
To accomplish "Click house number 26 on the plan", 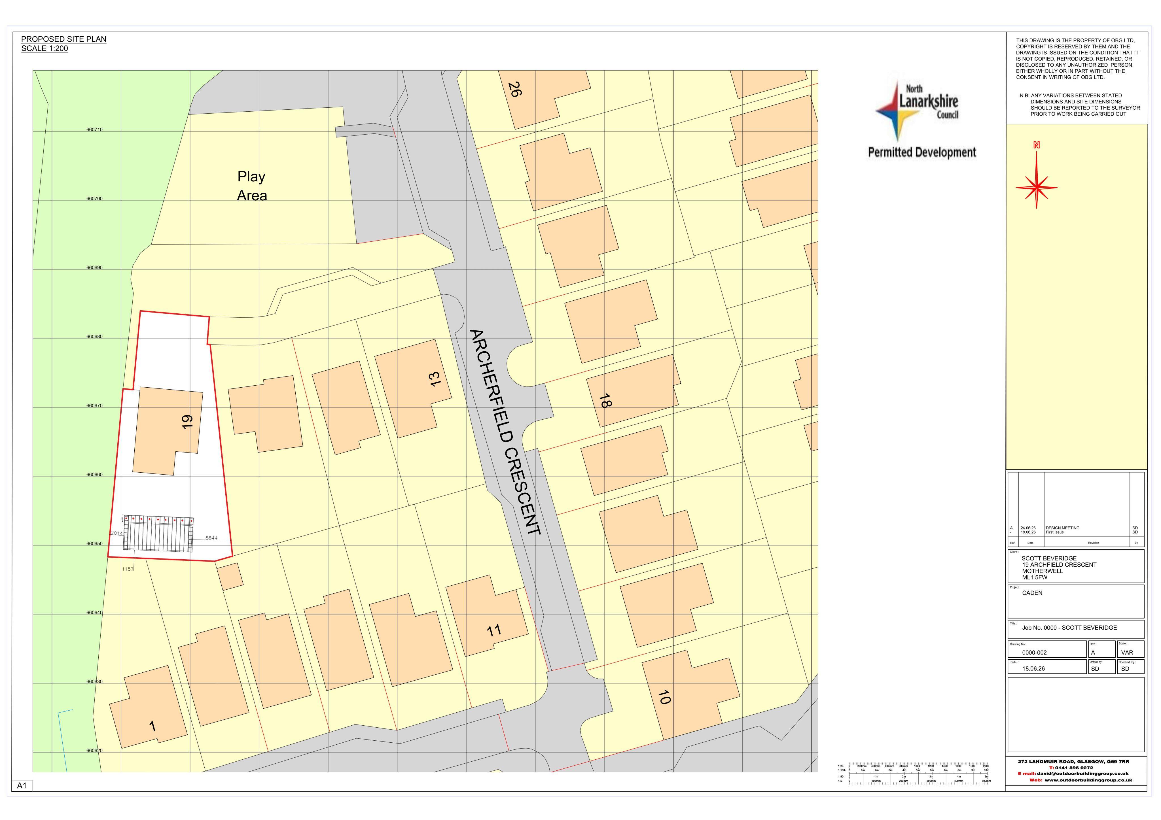I will click(515, 90).
